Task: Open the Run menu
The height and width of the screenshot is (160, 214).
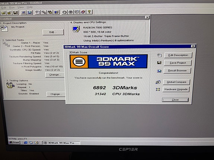Action: point(12,7)
